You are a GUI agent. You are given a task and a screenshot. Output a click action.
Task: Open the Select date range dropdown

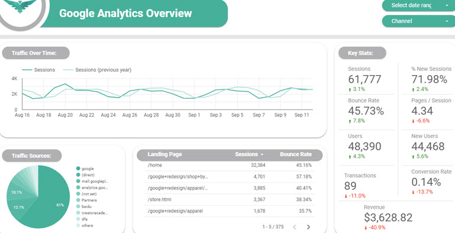coord(418,5)
